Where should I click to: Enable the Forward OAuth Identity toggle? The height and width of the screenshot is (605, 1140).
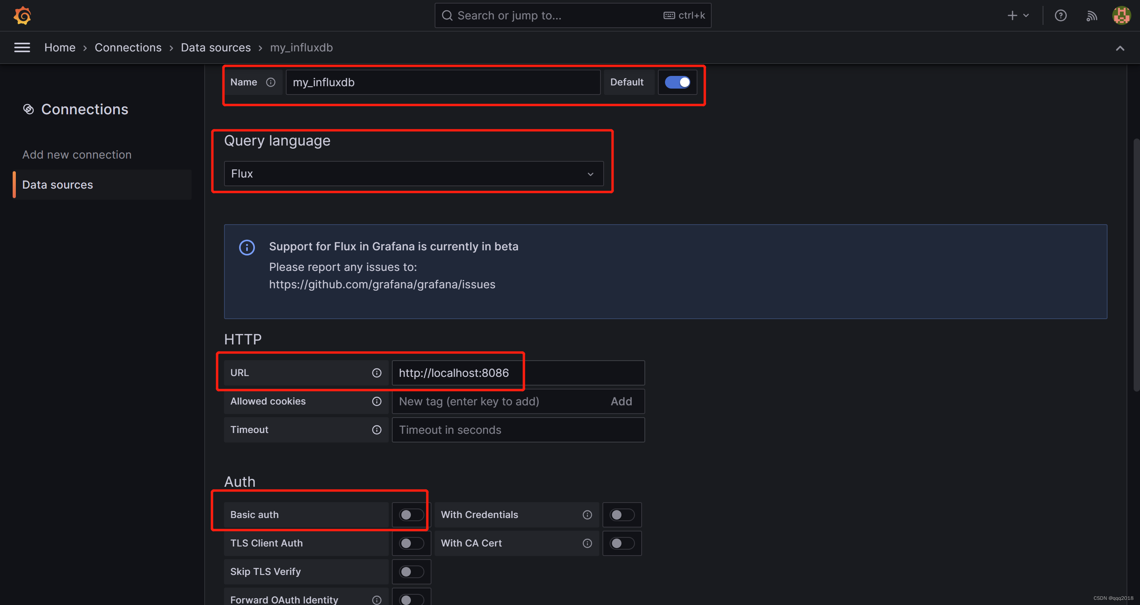pyautogui.click(x=411, y=600)
